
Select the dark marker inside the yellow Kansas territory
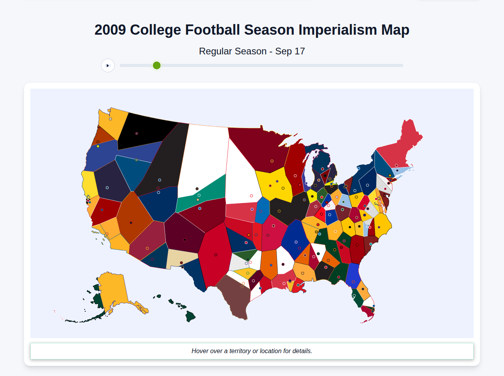270,186
